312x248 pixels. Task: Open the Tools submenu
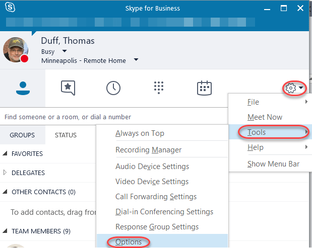270,132
